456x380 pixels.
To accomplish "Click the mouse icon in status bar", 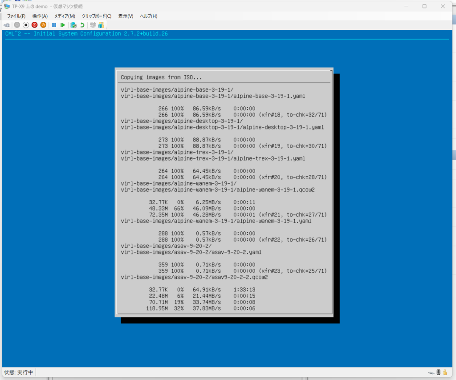I will [x=439, y=372].
